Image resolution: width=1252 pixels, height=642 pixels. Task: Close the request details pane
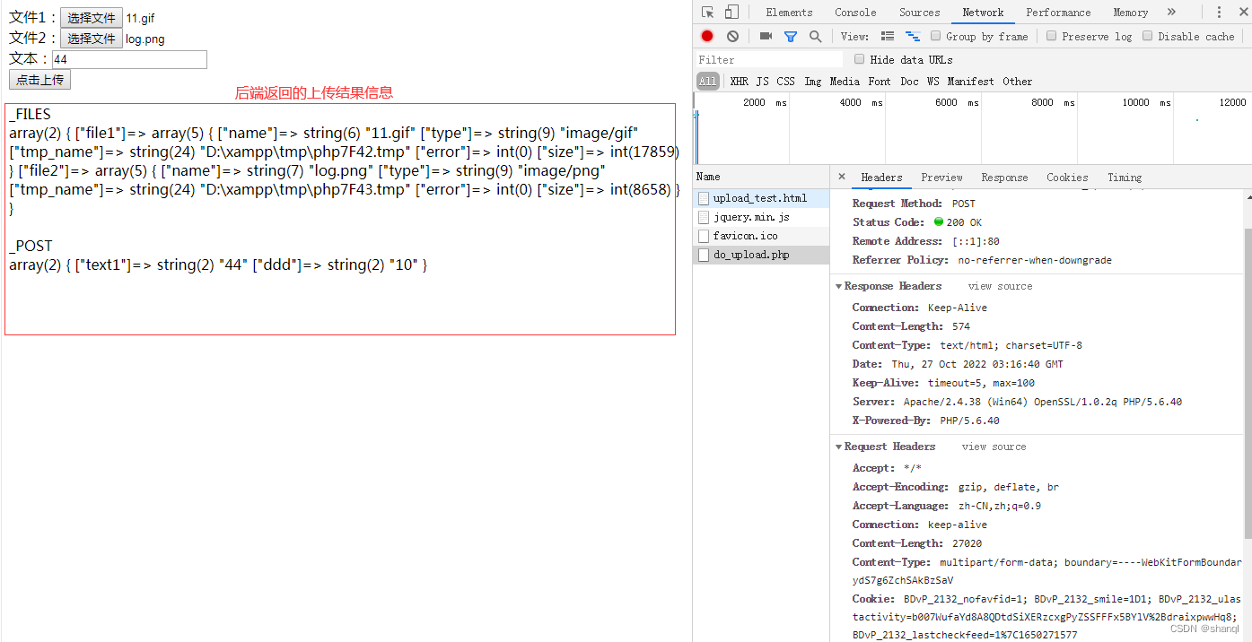click(841, 177)
